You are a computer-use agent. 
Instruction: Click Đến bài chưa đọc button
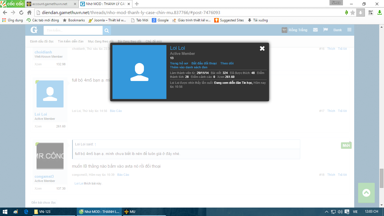(44, 202)
